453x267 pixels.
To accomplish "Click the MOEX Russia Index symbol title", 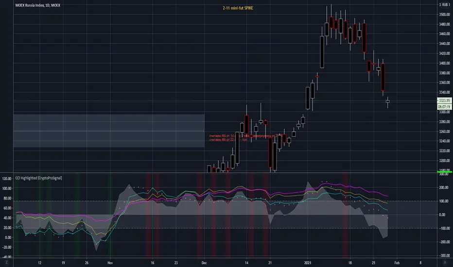I will click(37, 5).
